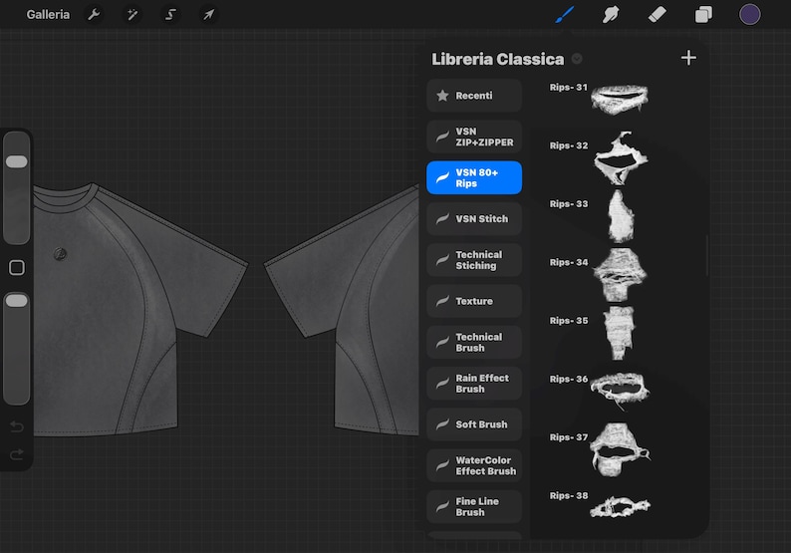Screen dimensions: 791x553
Task: Open the WaterColor Effect Brush set
Action: tap(474, 465)
